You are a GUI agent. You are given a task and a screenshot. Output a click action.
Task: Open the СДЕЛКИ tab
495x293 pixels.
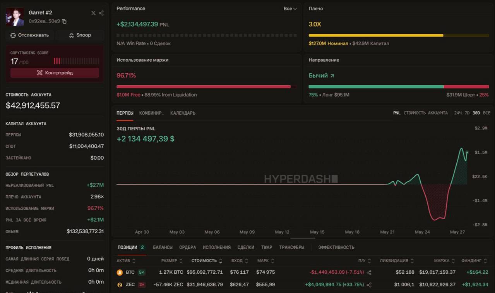[246, 247]
